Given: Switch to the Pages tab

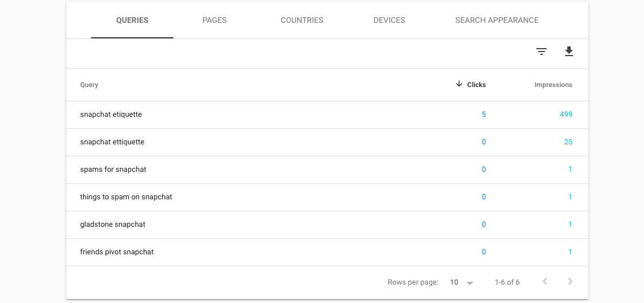Looking at the screenshot, I should coord(215,20).
